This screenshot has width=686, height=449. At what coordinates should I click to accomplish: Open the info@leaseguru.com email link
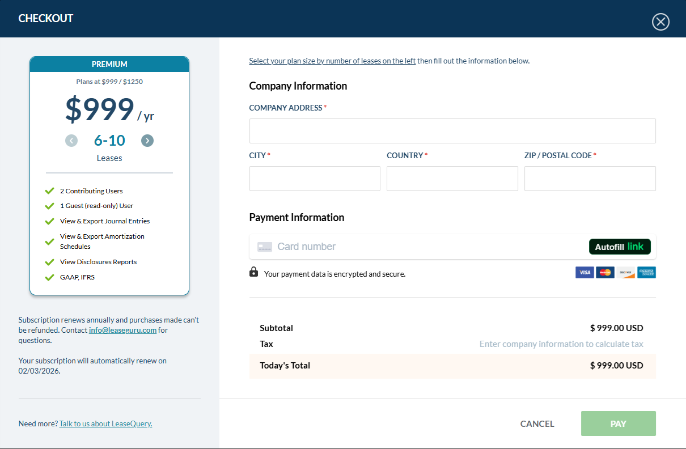click(x=122, y=330)
